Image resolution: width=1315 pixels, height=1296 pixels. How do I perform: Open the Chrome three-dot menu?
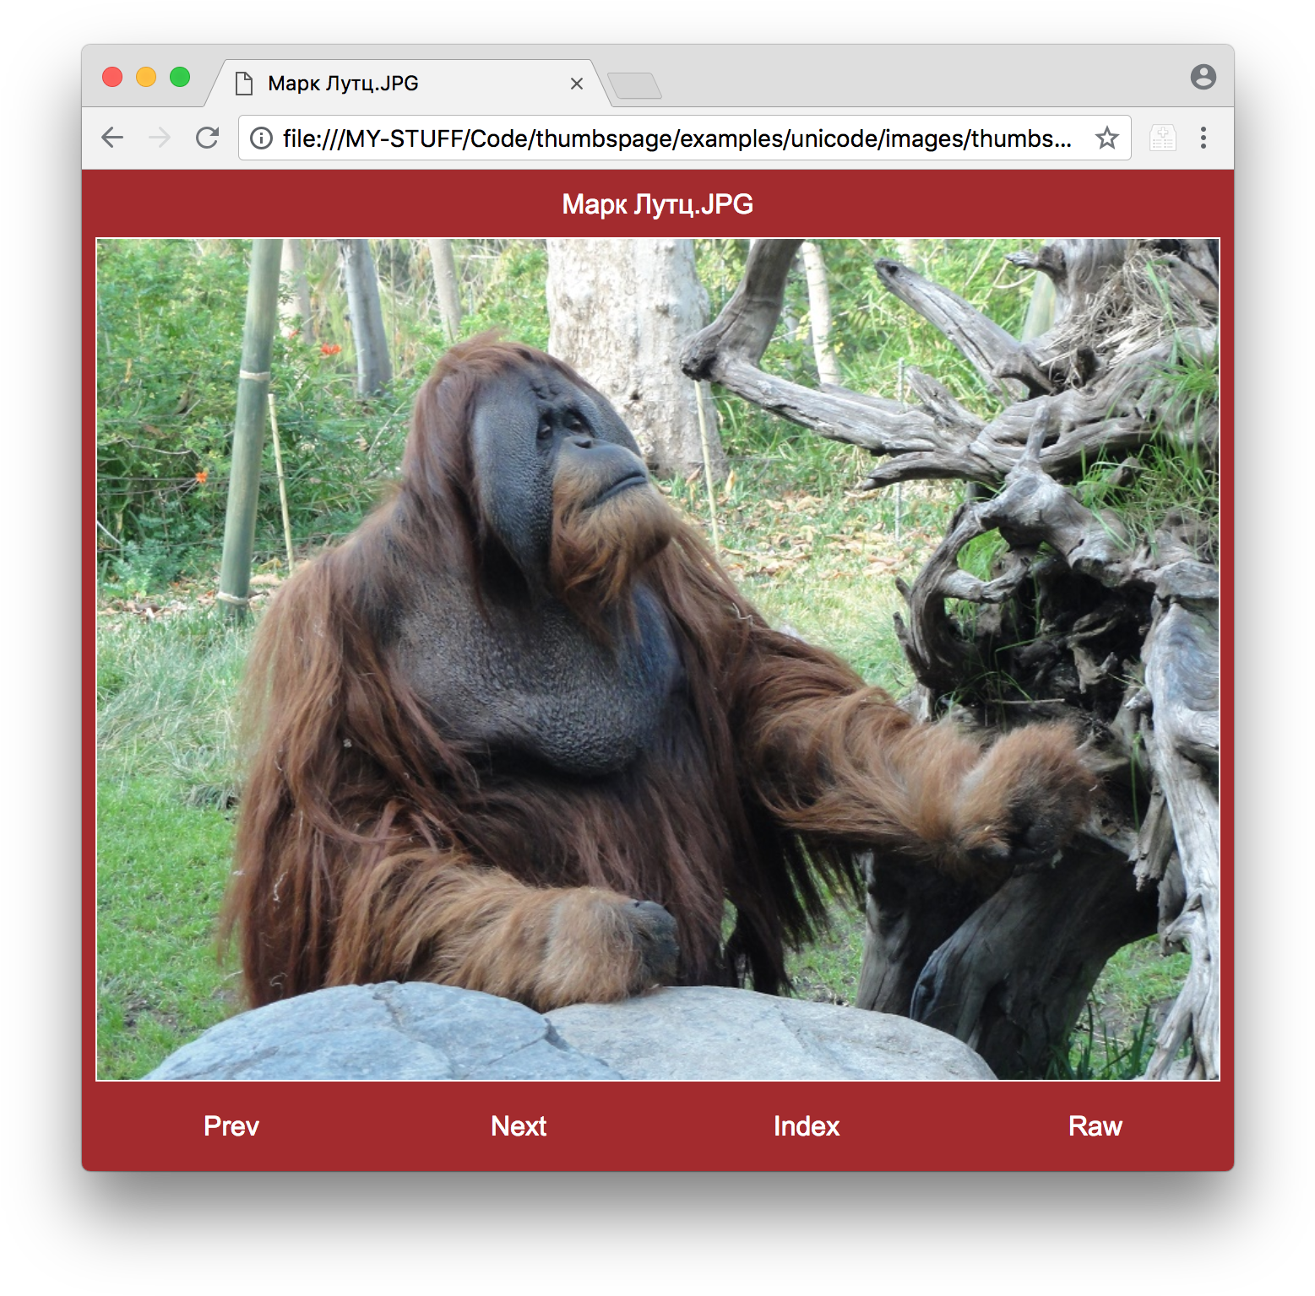tap(1203, 138)
